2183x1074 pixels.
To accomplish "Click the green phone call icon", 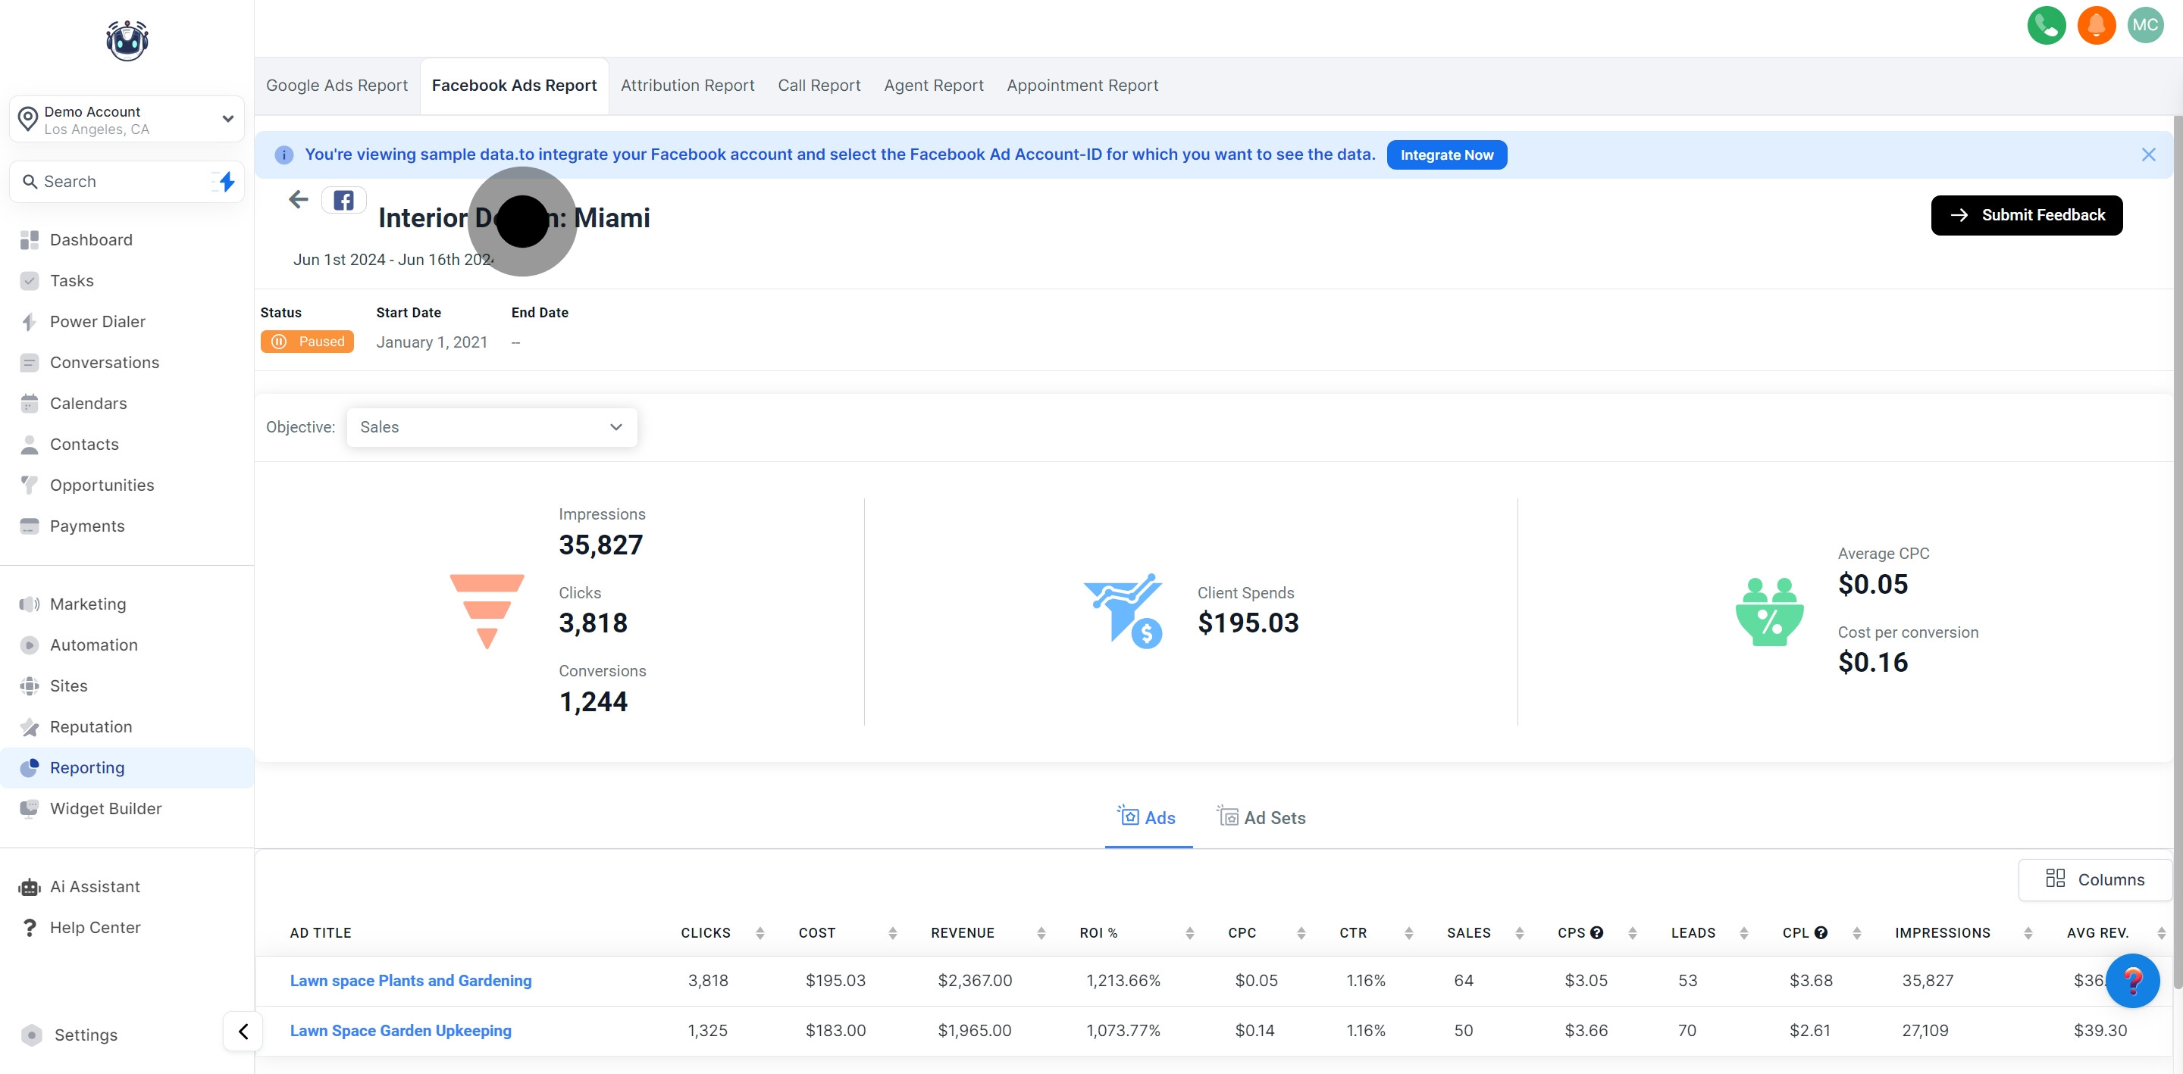I will click(x=2046, y=26).
